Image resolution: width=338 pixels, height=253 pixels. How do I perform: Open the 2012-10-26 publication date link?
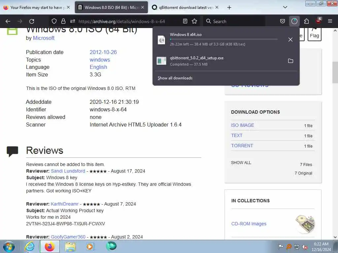tap(103, 52)
